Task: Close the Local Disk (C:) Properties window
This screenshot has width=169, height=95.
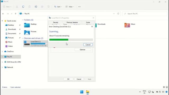Action: tap(93, 18)
